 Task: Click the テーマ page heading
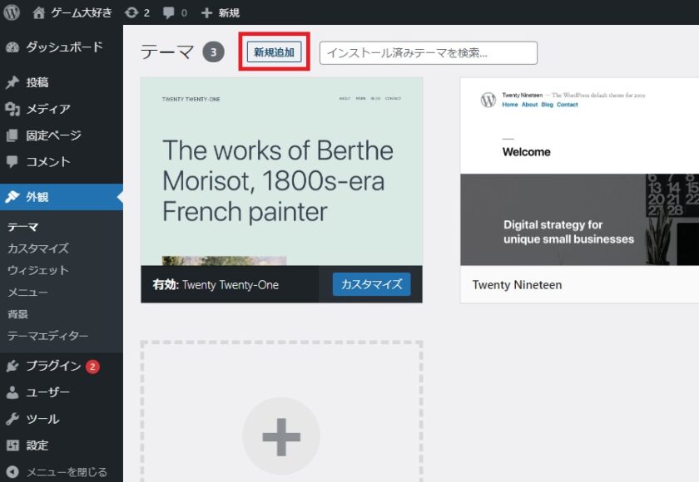(x=167, y=52)
